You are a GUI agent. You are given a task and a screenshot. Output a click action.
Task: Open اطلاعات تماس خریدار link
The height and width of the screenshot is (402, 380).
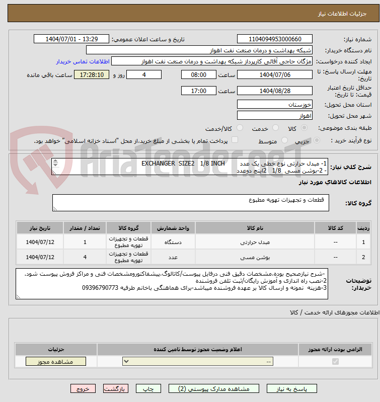pos(83,61)
